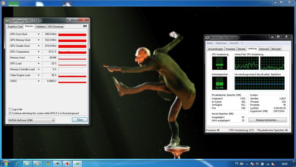
Task: Select the Sensors tab in GPU-Z
Action: [29, 26]
